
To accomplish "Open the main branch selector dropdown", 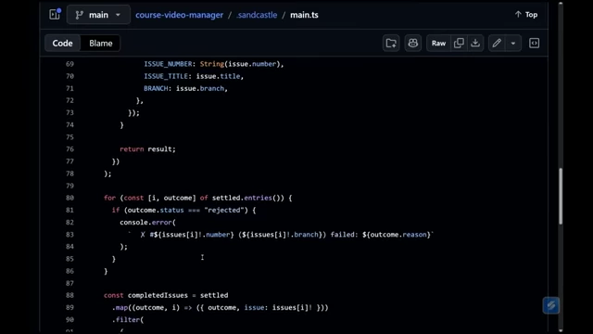I will pyautogui.click(x=98, y=15).
